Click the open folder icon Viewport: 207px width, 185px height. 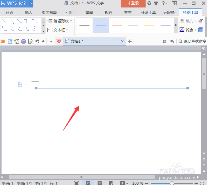3,41
